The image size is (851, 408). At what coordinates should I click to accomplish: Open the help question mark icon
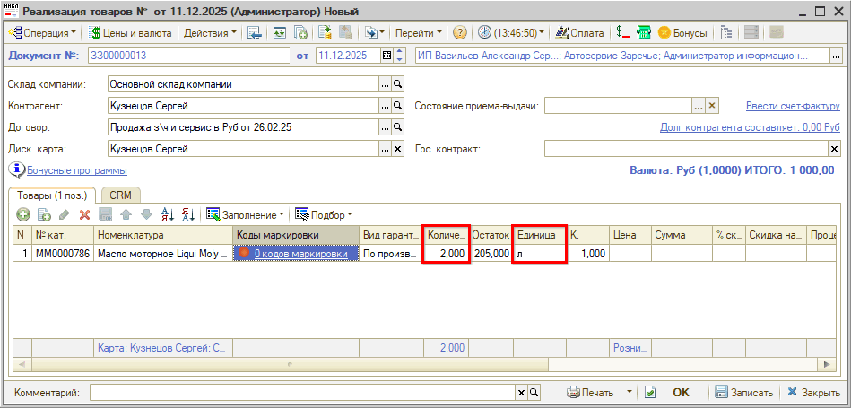[460, 33]
